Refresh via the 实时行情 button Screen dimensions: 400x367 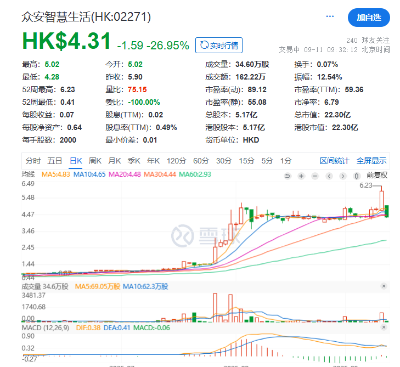pos(218,46)
